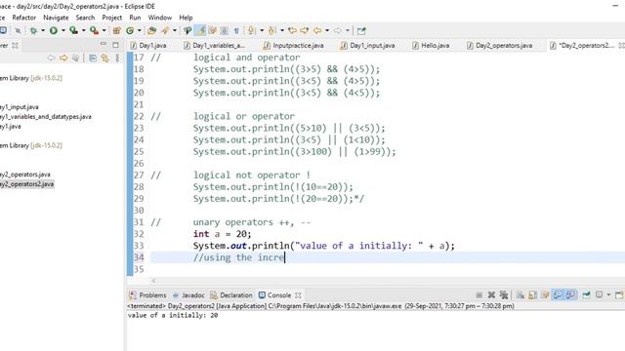Open the Project menu
This screenshot has width=625, height=351.
tap(112, 18)
